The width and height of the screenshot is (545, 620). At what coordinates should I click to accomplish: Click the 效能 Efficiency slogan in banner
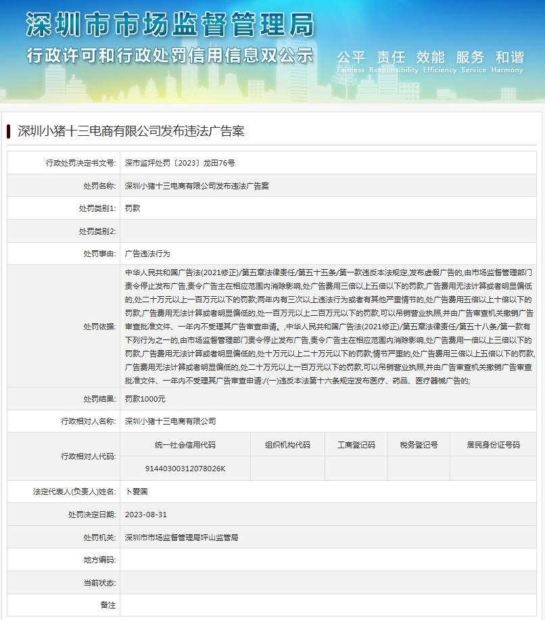tap(440, 62)
